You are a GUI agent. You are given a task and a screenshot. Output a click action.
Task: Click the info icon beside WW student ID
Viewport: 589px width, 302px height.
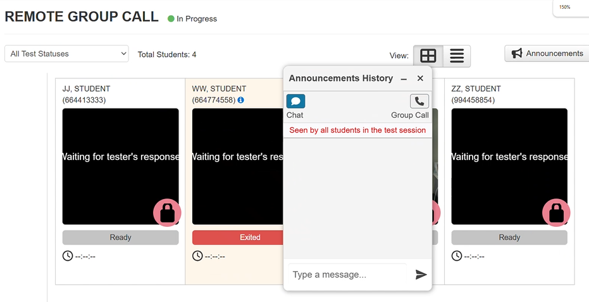point(241,100)
